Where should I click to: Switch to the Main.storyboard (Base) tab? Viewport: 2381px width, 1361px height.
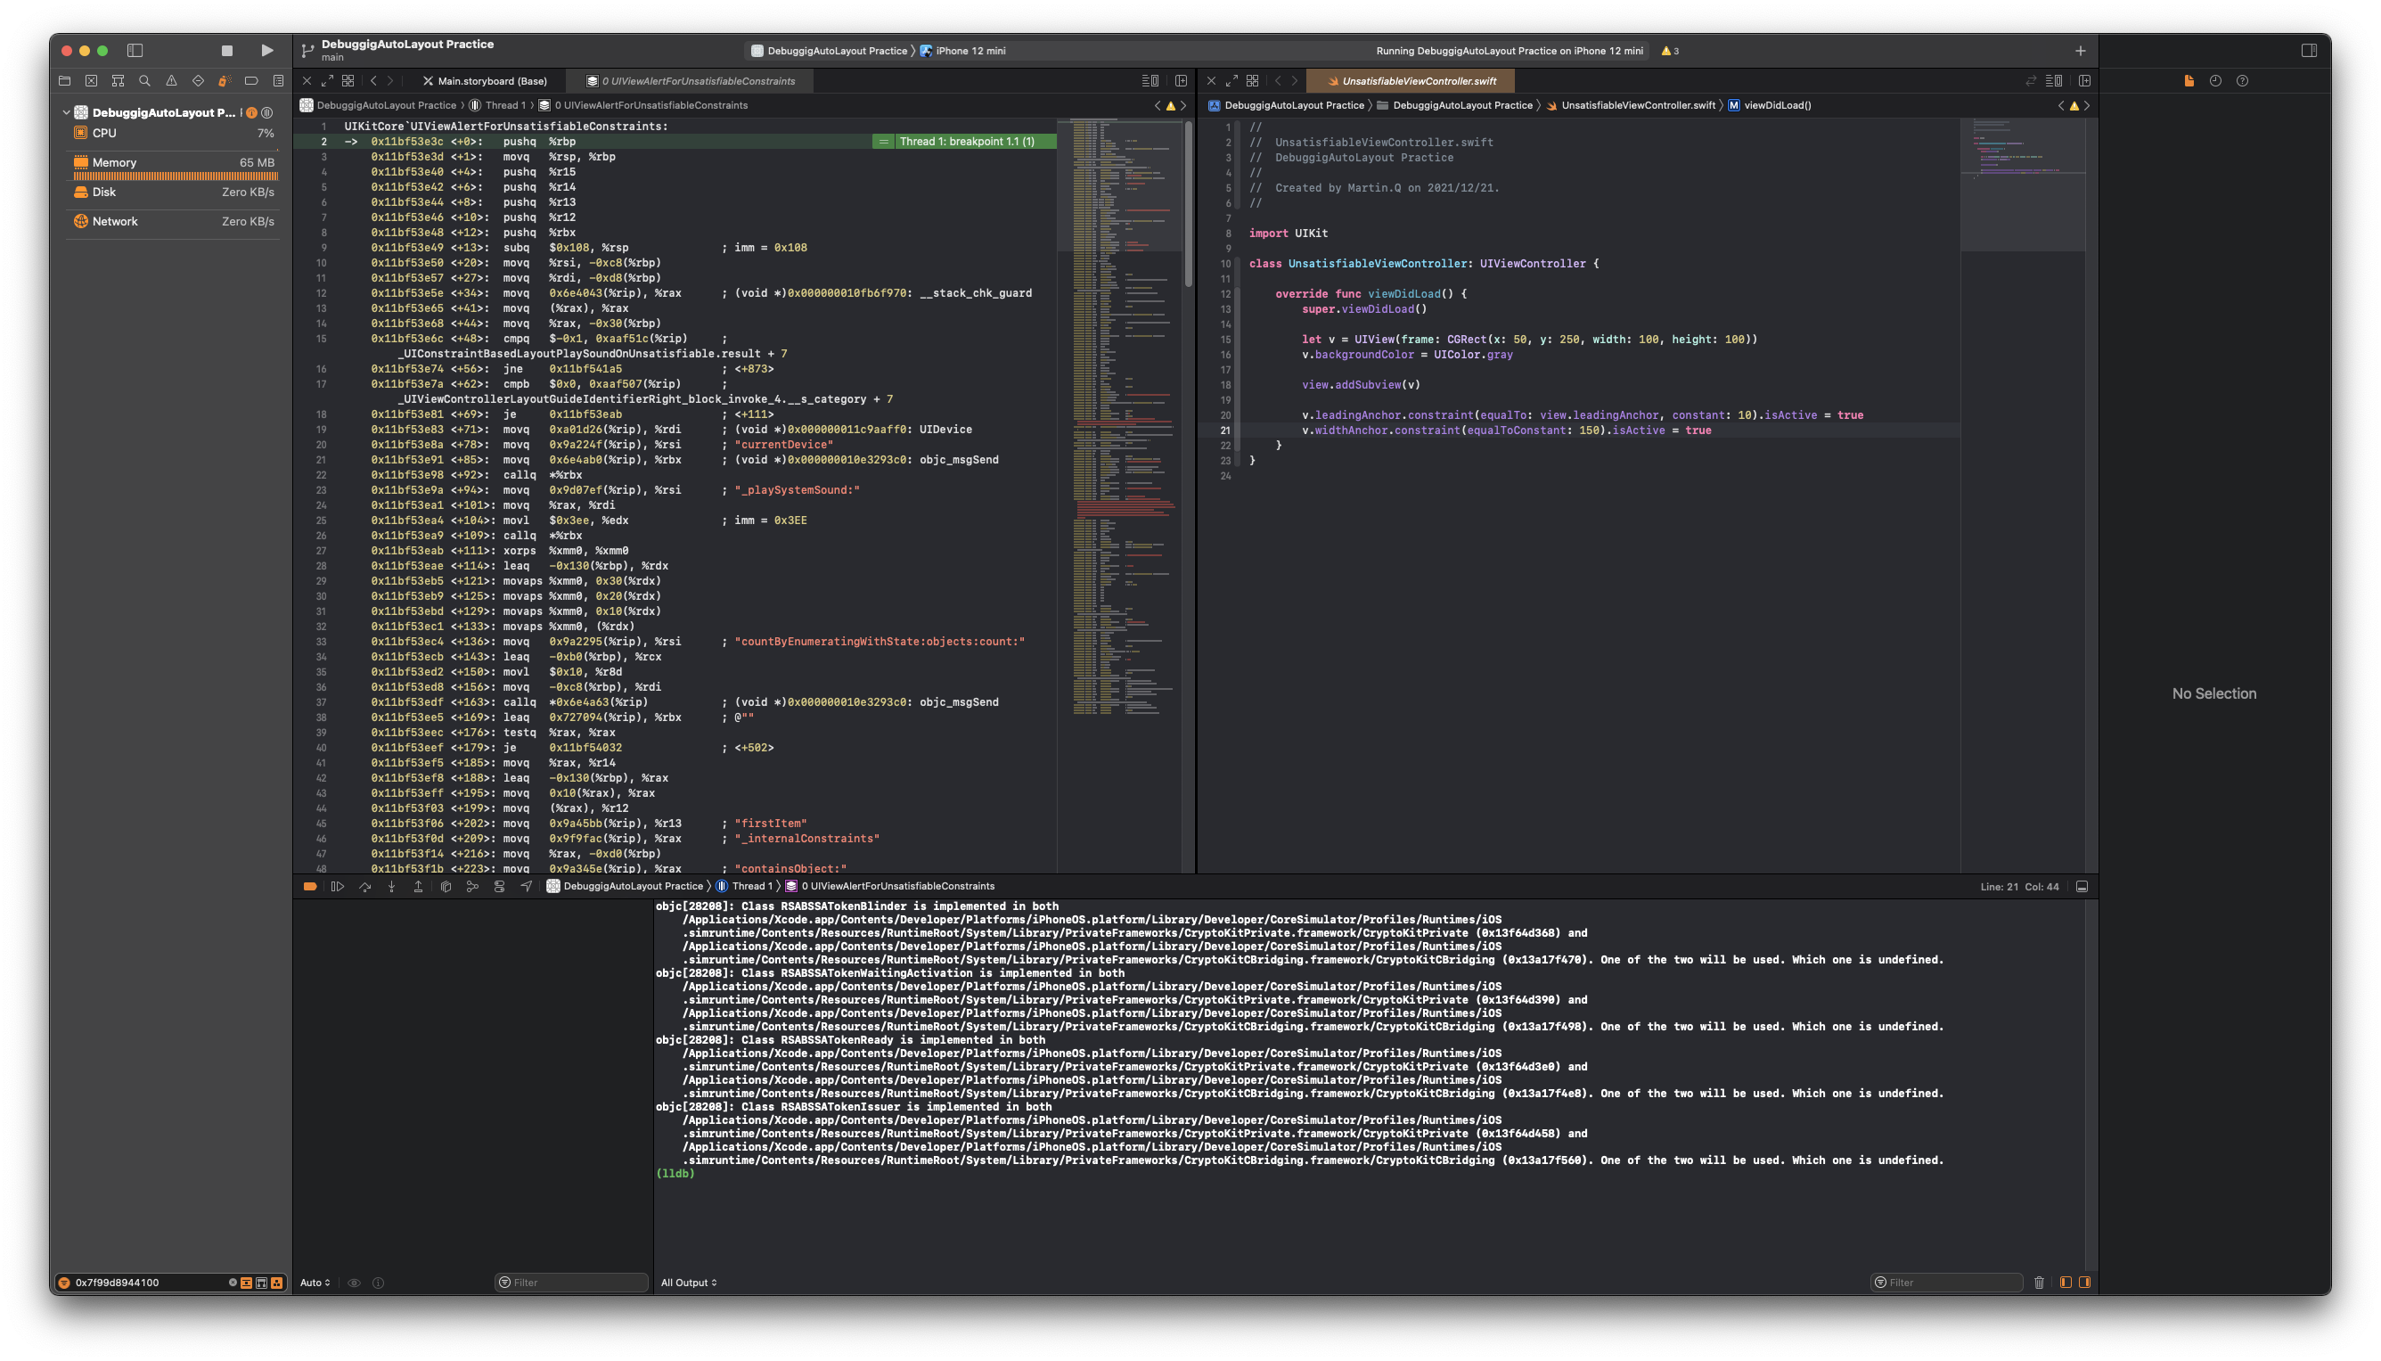click(492, 81)
